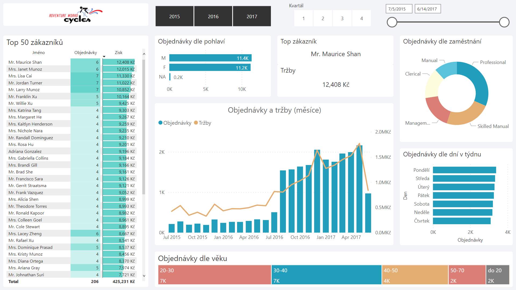This screenshot has width=516, height=290.
Task: Click the end date field 6/14/2017
Action: tap(428, 9)
